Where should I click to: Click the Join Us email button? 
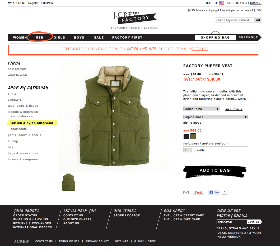tap(254, 222)
